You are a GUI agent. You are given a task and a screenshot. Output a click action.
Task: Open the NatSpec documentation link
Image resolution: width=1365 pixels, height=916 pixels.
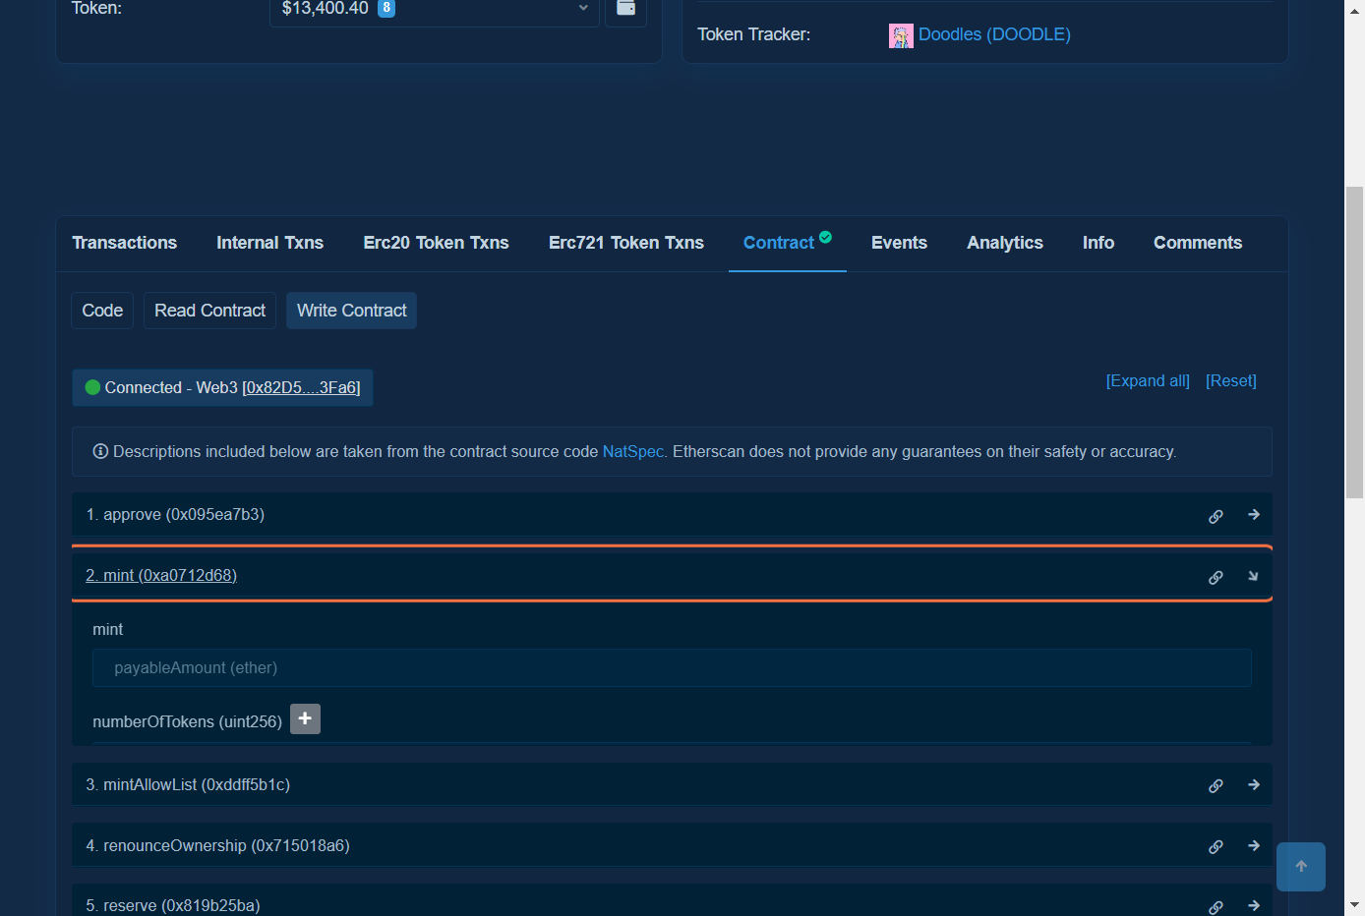[x=633, y=451]
